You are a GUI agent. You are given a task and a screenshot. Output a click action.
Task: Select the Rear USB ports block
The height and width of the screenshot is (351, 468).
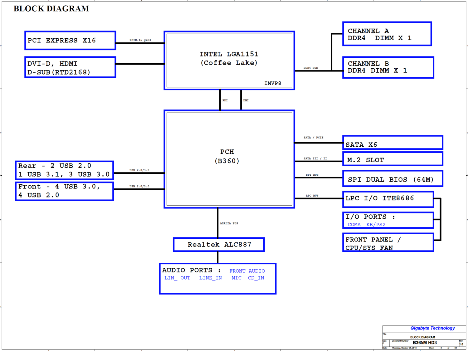[x=64, y=170]
